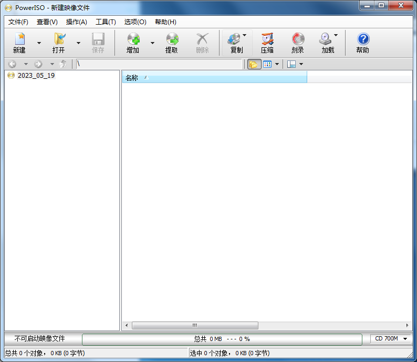The width and height of the screenshot is (417, 362).
Task: Open the 帮助(H) menu
Action: [x=165, y=22]
